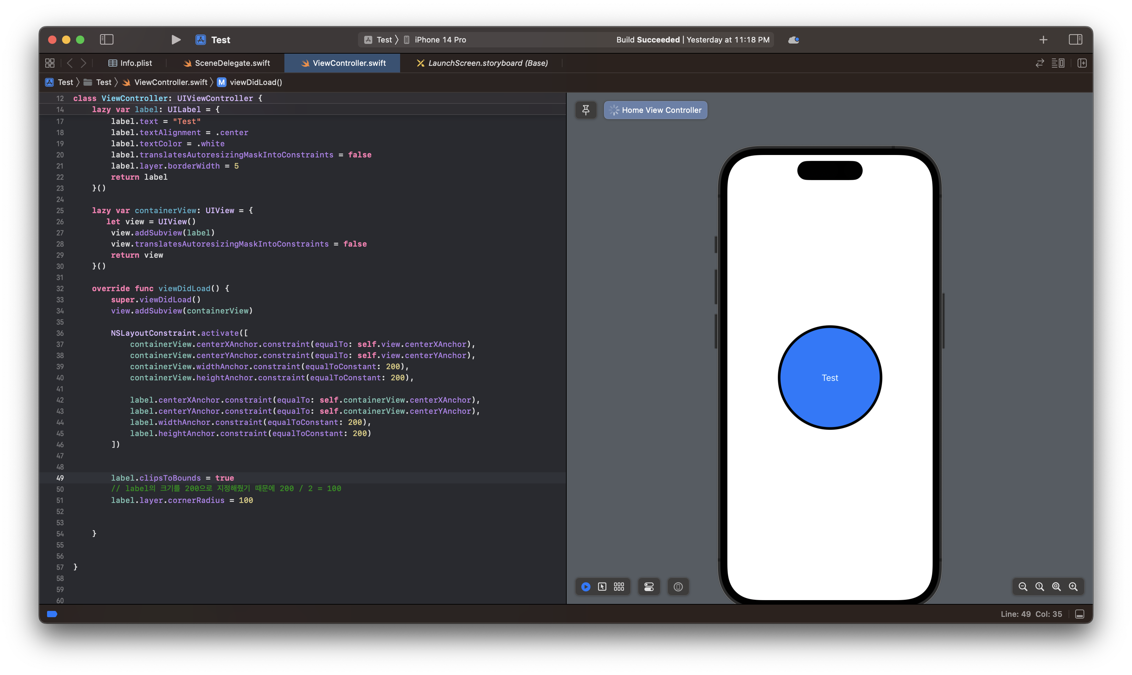Viewport: 1132px width, 675px height.
Task: Zoom out the preview canvas
Action: click(x=1023, y=587)
